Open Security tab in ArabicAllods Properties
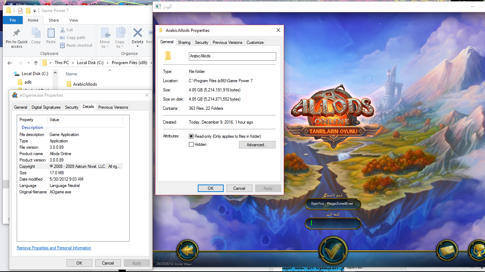This screenshot has width=485, height=272. tap(202, 42)
